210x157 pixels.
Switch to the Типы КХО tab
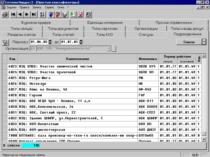[104, 35]
